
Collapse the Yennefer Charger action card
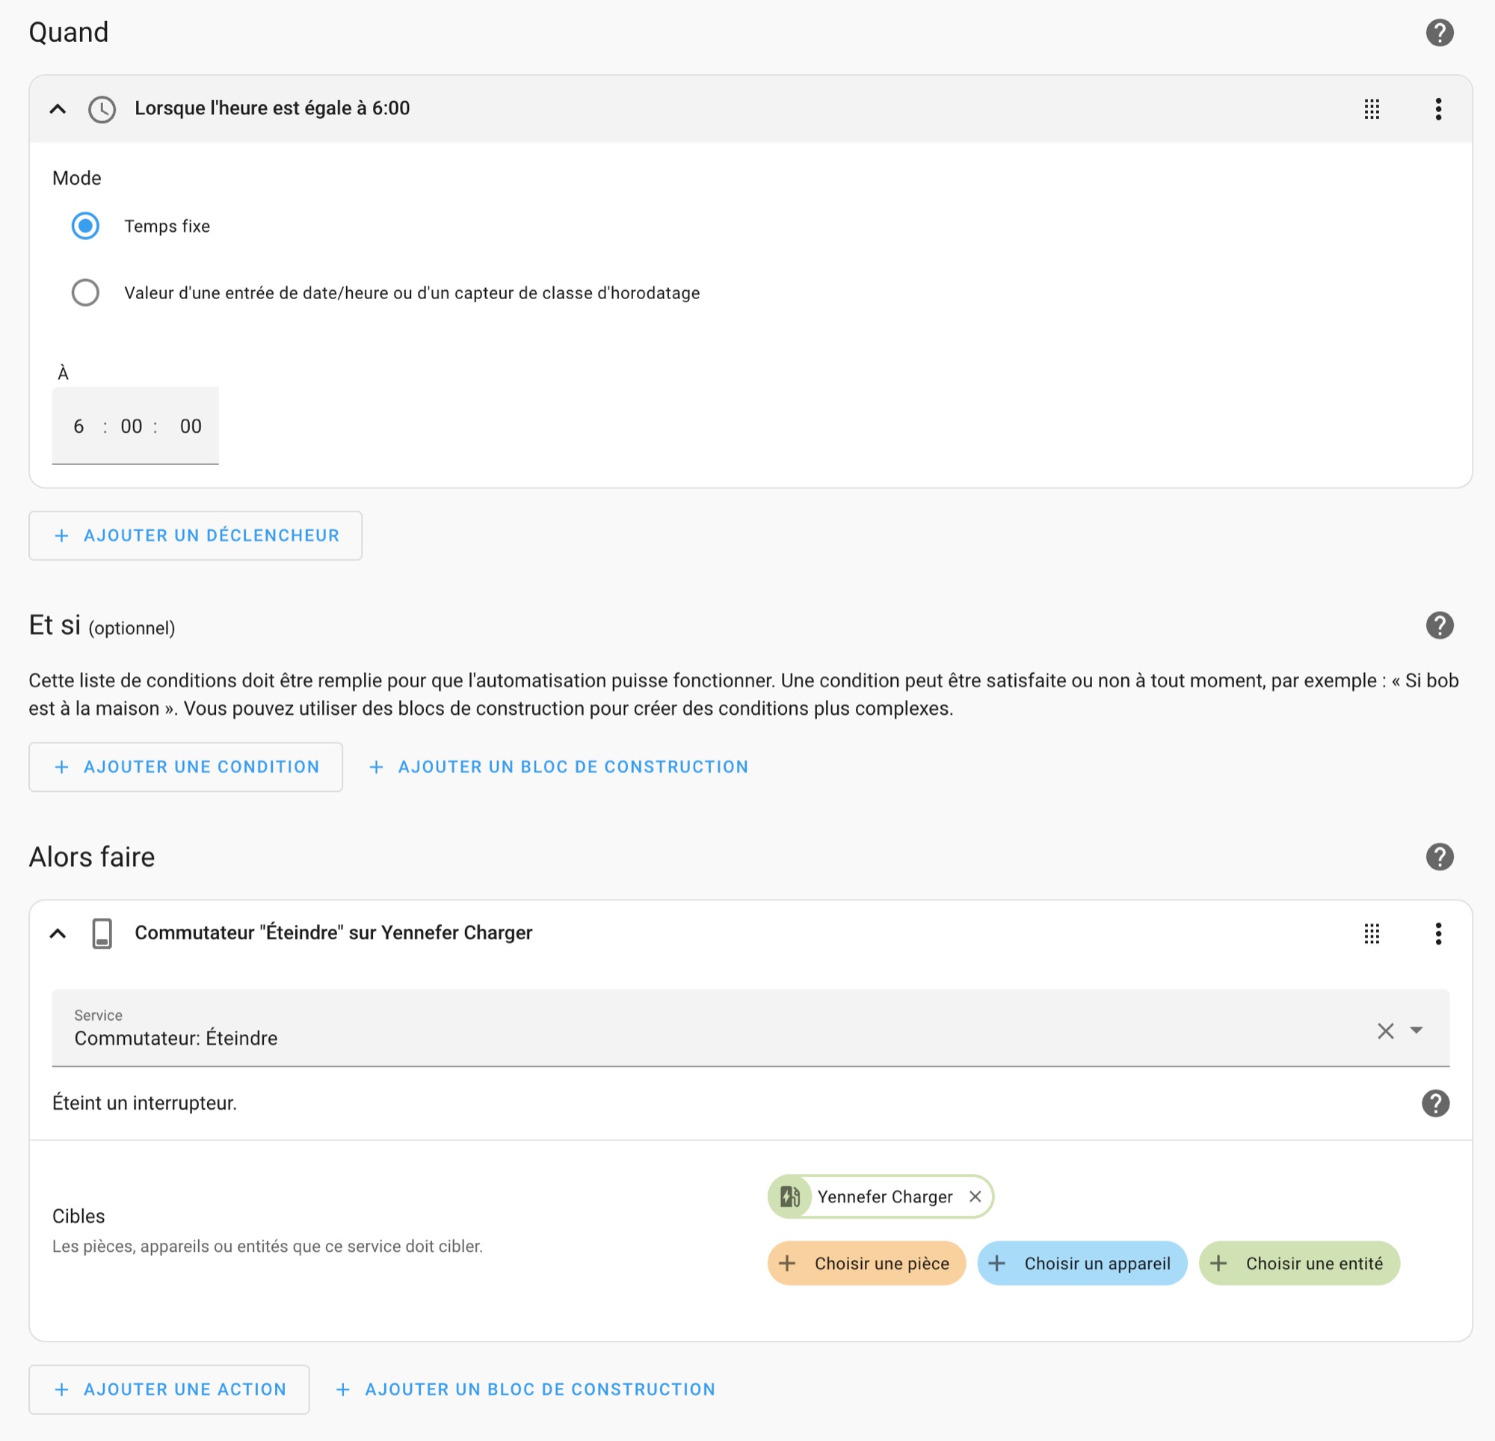tap(58, 932)
